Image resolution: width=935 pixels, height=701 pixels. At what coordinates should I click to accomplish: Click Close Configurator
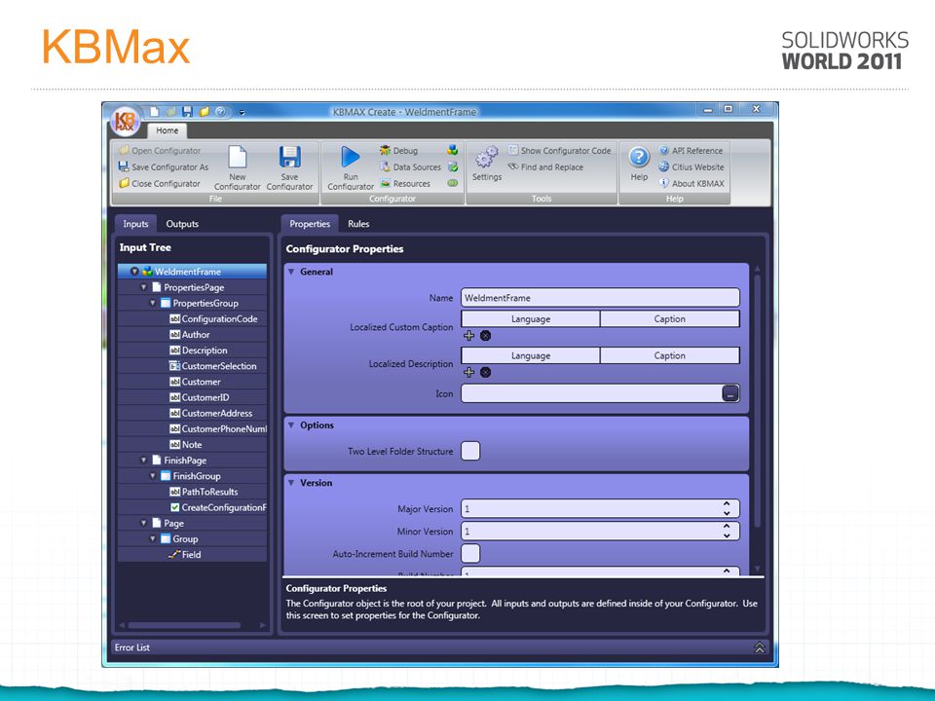point(160,184)
